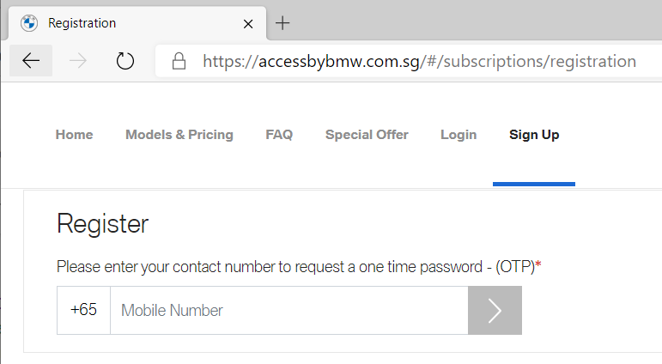This screenshot has height=364, width=662.
Task: Submit the mobile number with the arrow button
Action: click(x=495, y=311)
